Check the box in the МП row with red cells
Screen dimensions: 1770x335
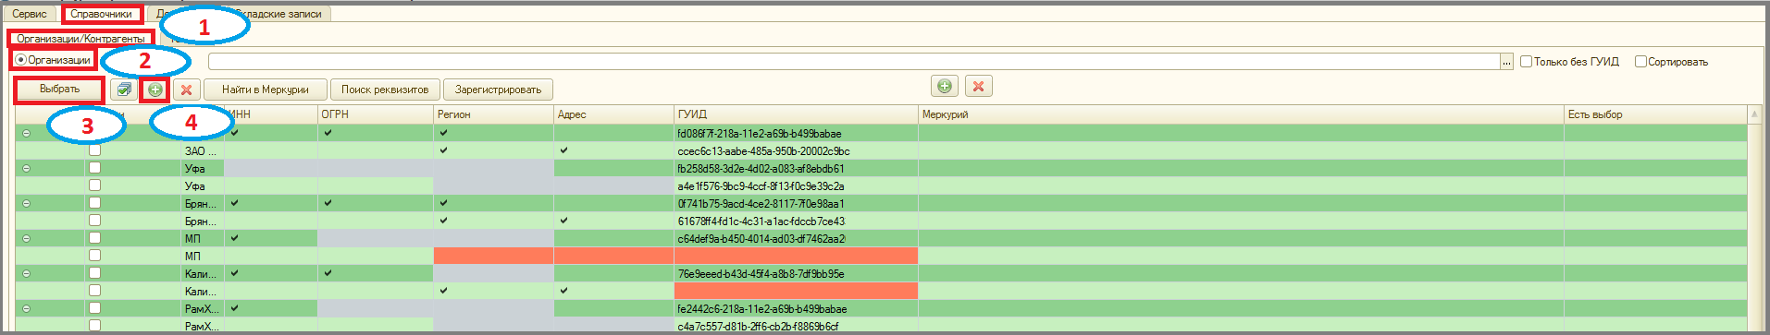point(94,256)
